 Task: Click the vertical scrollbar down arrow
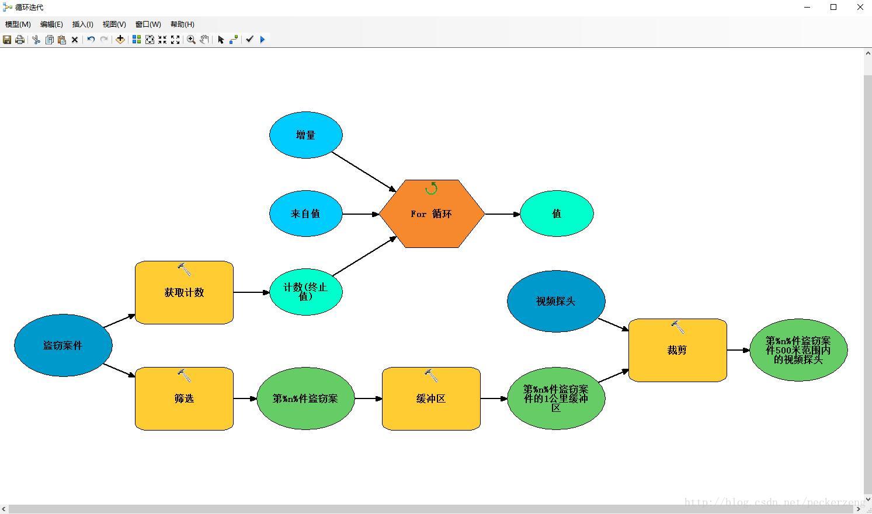pyautogui.click(x=867, y=500)
